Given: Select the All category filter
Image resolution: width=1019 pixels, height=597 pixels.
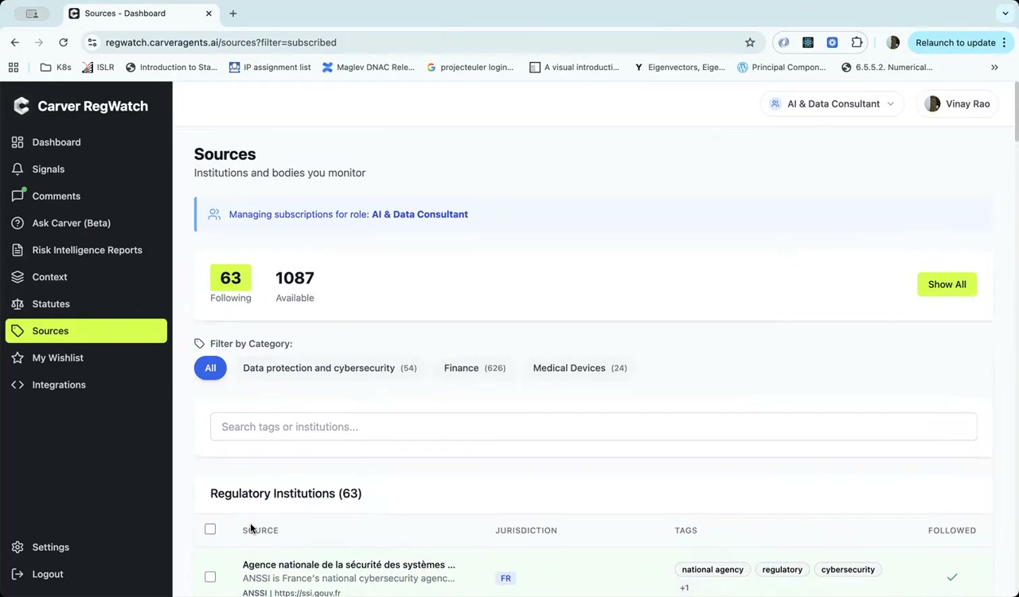Looking at the screenshot, I should [210, 369].
